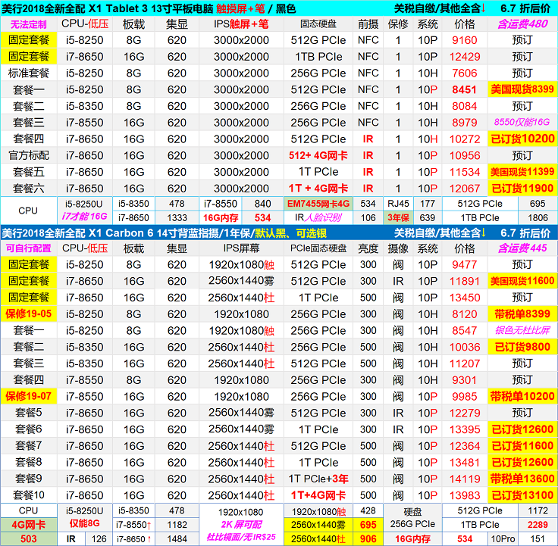558x546 pixels.
Task: Select the 含运费445 header cell
Action: [x=522, y=248]
